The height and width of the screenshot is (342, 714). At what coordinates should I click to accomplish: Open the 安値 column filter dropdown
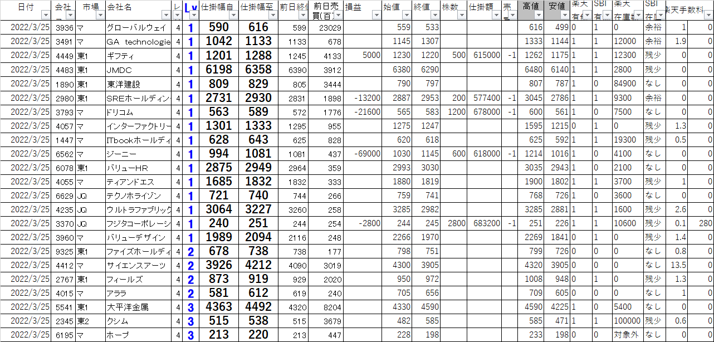pyautogui.click(x=565, y=16)
